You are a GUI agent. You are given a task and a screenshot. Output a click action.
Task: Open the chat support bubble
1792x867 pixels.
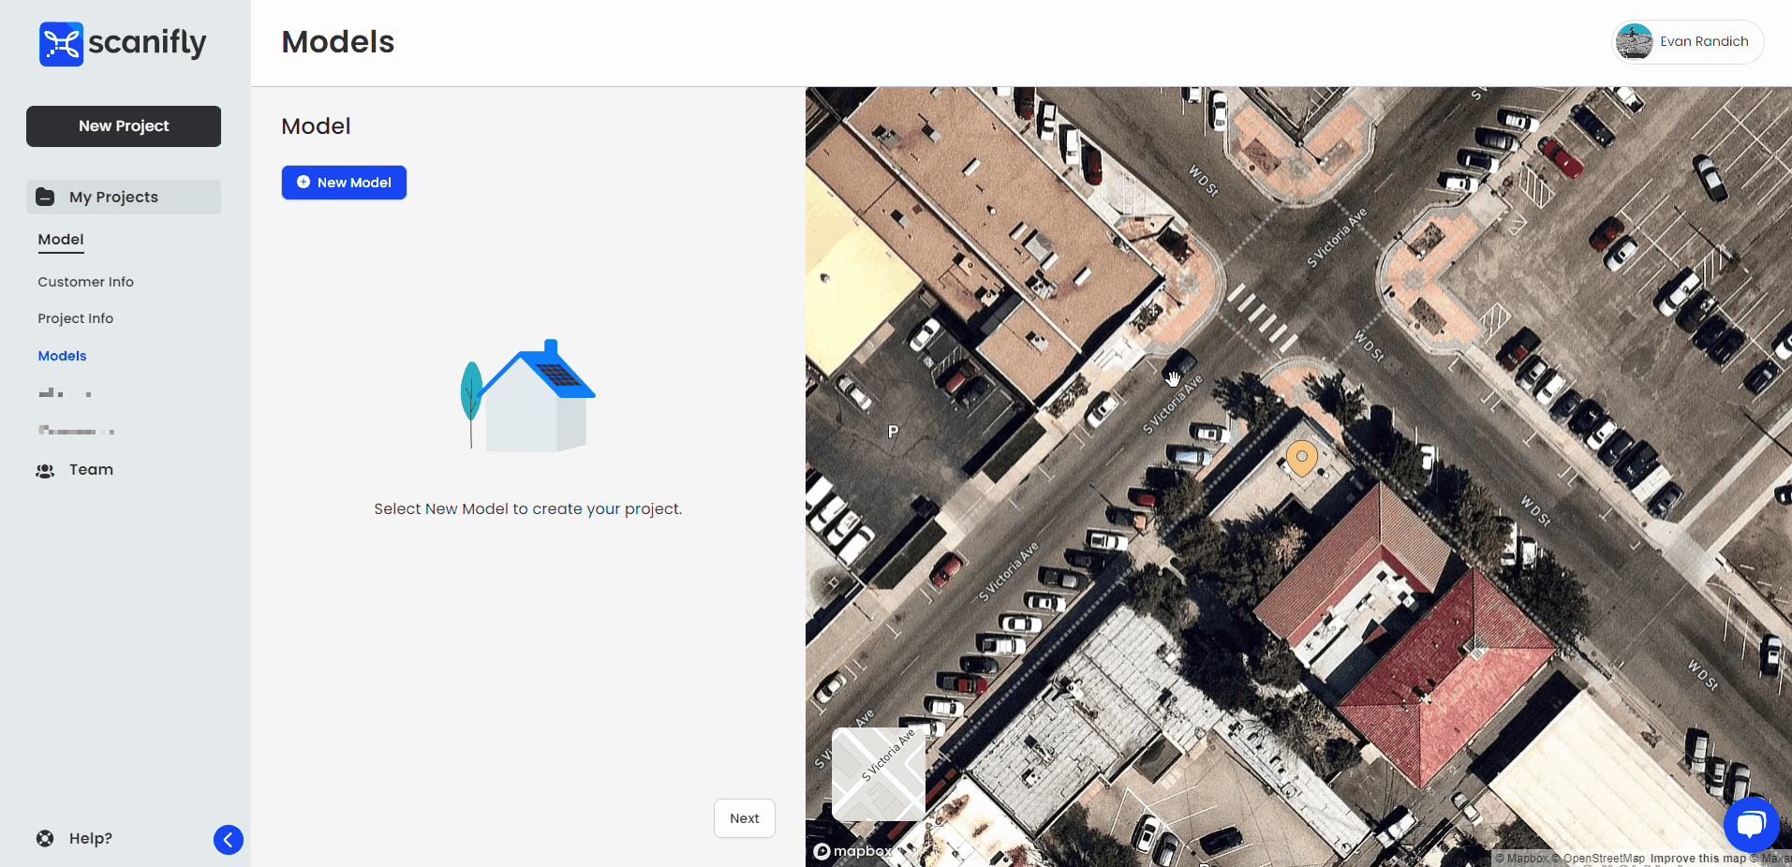(1751, 824)
